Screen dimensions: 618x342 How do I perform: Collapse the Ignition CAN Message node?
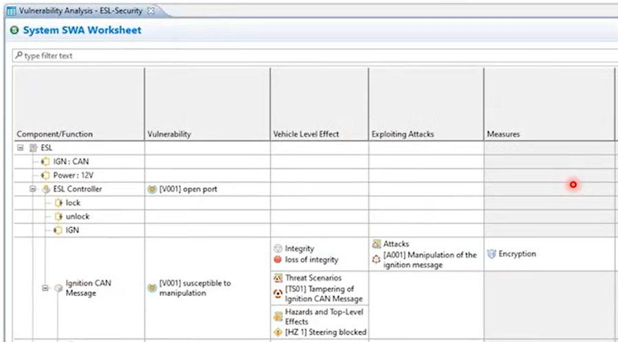tap(45, 288)
